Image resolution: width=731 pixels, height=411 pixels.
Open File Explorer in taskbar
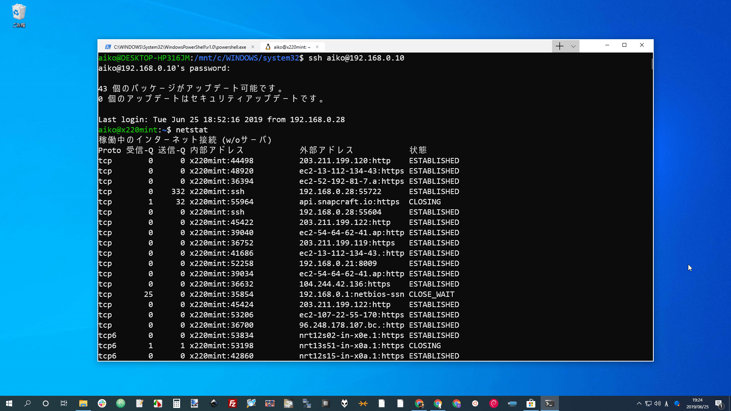coord(83,403)
